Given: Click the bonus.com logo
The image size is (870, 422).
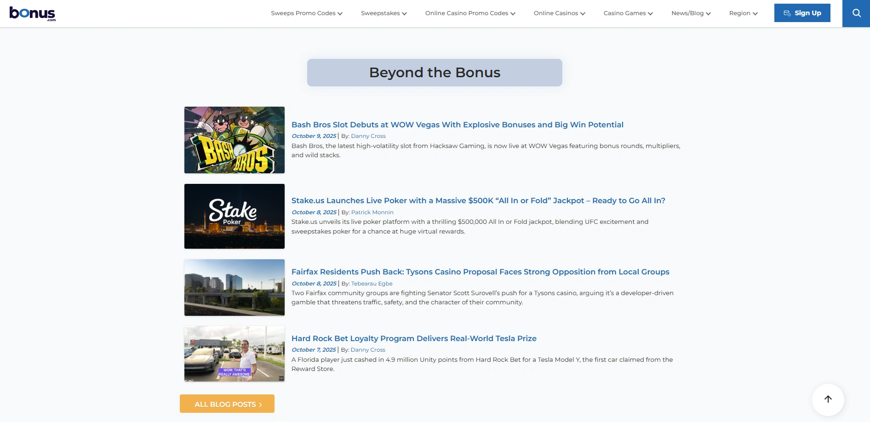Looking at the screenshot, I should coord(32,14).
